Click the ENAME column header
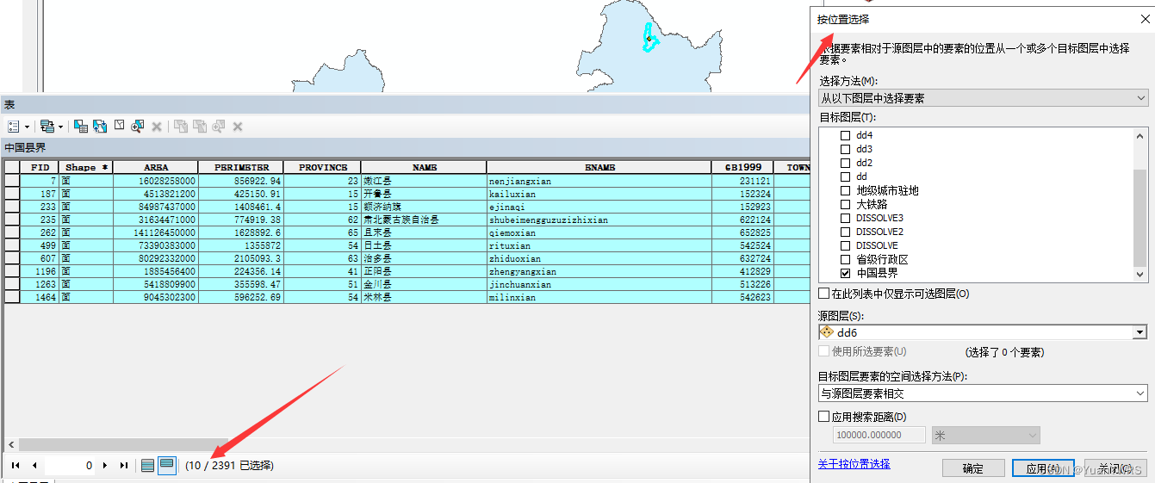Screen dimensions: 1155x483 tap(599, 167)
